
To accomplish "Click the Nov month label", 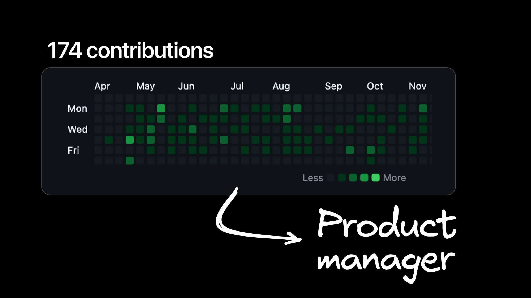I will click(417, 86).
